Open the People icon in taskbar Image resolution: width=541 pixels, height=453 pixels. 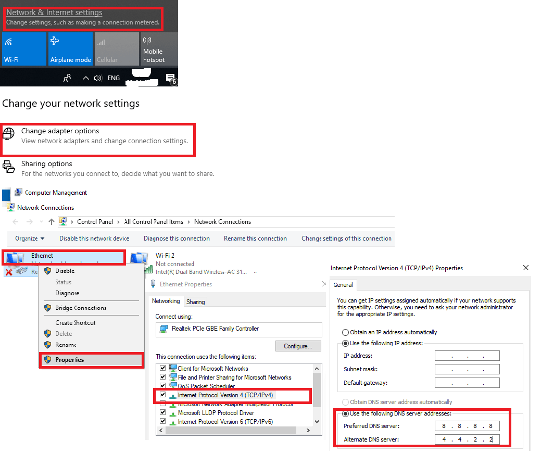pos(67,78)
